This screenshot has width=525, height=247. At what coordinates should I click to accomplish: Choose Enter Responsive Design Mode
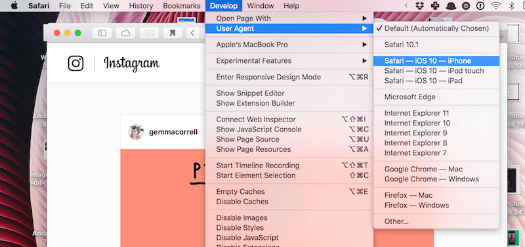pyautogui.click(x=289, y=77)
